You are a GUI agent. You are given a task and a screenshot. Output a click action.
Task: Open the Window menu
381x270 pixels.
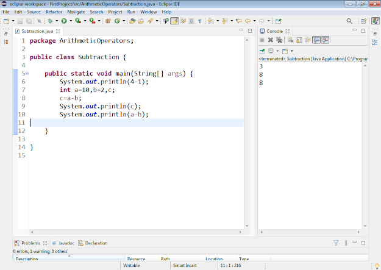149,12
